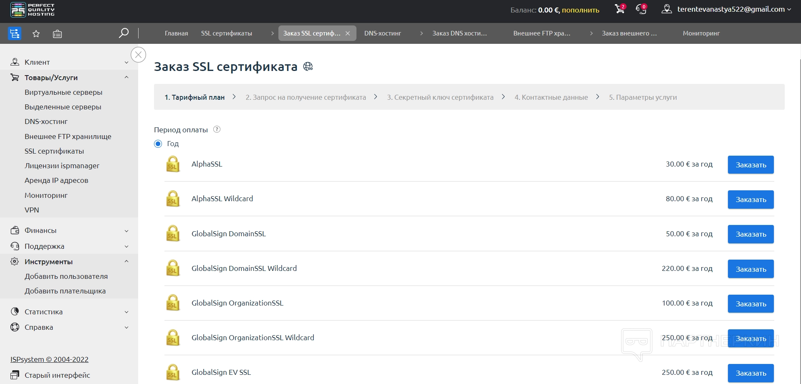The height and width of the screenshot is (384, 801).
Task: Order GlobalSign DomainSSL Wildcard certificate
Action: point(750,269)
